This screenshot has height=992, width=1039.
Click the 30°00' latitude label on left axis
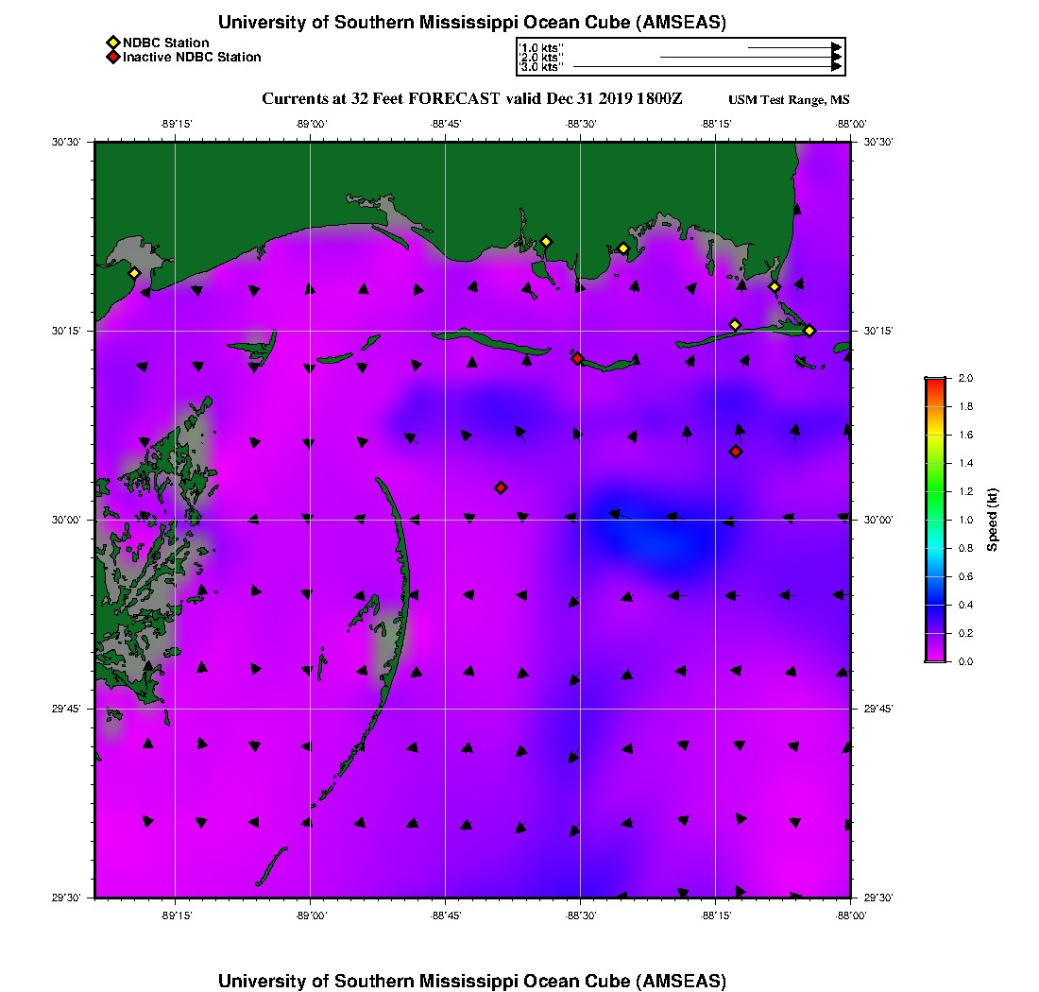pyautogui.click(x=68, y=520)
